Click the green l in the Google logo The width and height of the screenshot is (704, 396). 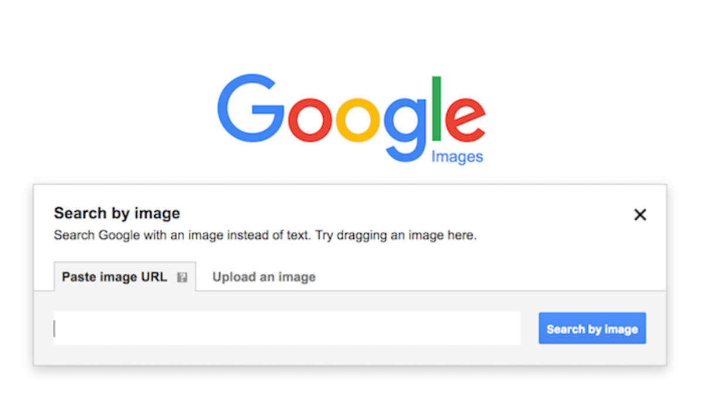click(436, 109)
